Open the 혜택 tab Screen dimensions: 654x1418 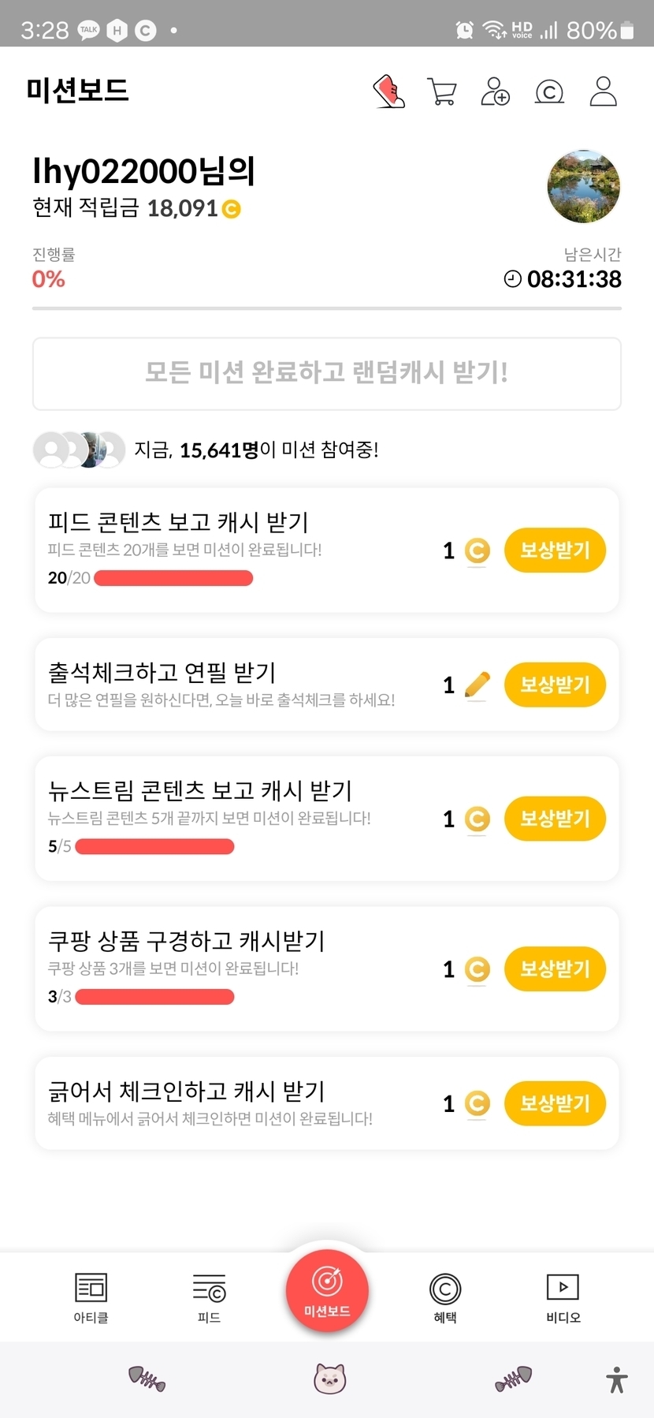click(445, 1297)
